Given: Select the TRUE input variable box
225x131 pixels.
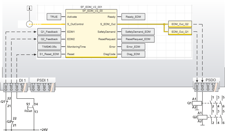Looking at the screenshot, I should [x=54, y=17].
